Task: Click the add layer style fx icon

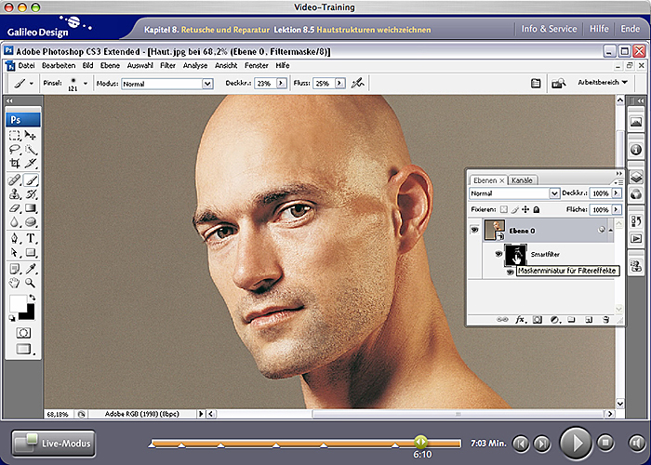Action: [521, 319]
